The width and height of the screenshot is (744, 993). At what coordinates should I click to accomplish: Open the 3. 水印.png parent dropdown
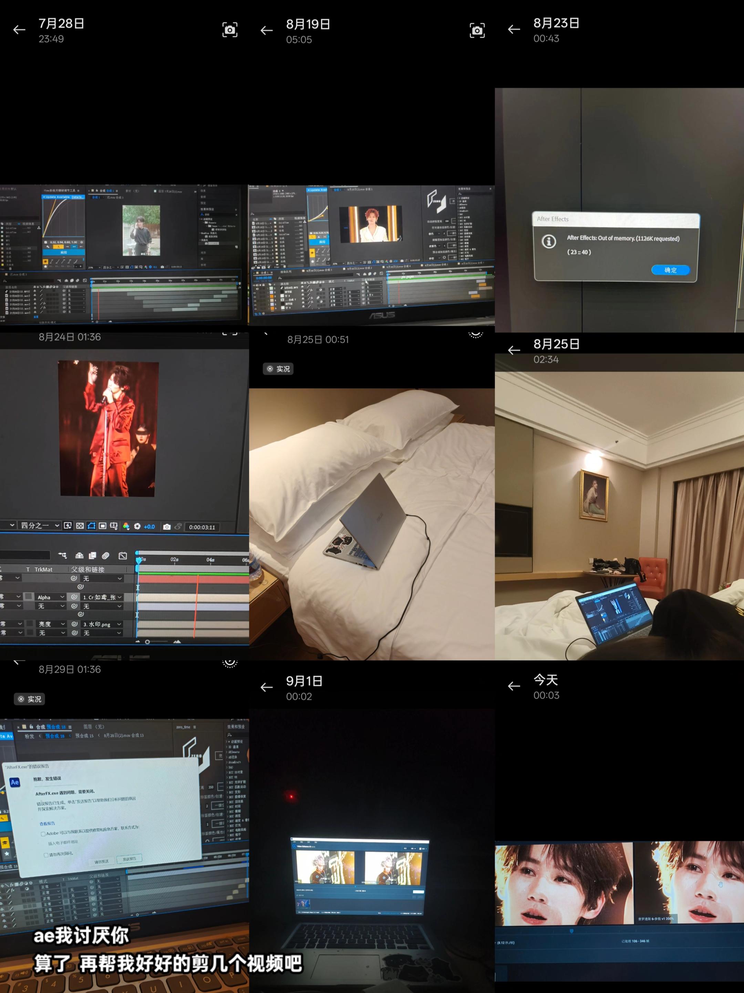pos(101,624)
